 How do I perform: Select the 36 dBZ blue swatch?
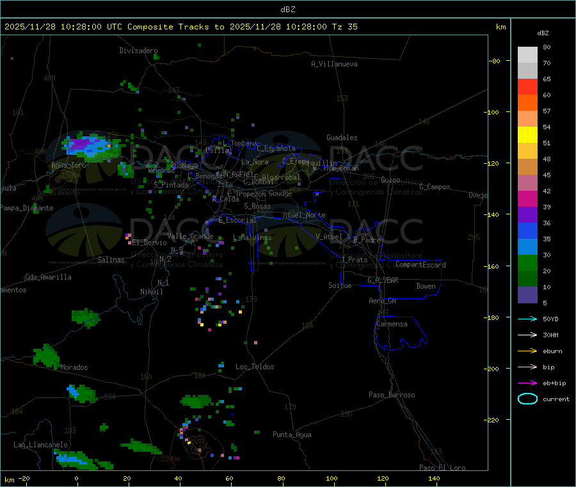coord(527,230)
